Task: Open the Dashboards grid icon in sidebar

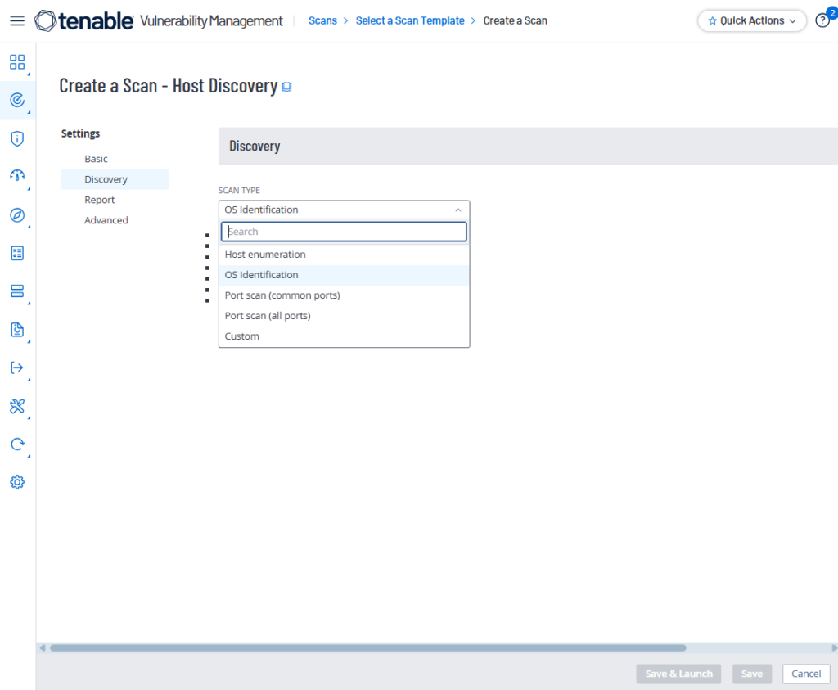Action: (x=17, y=62)
